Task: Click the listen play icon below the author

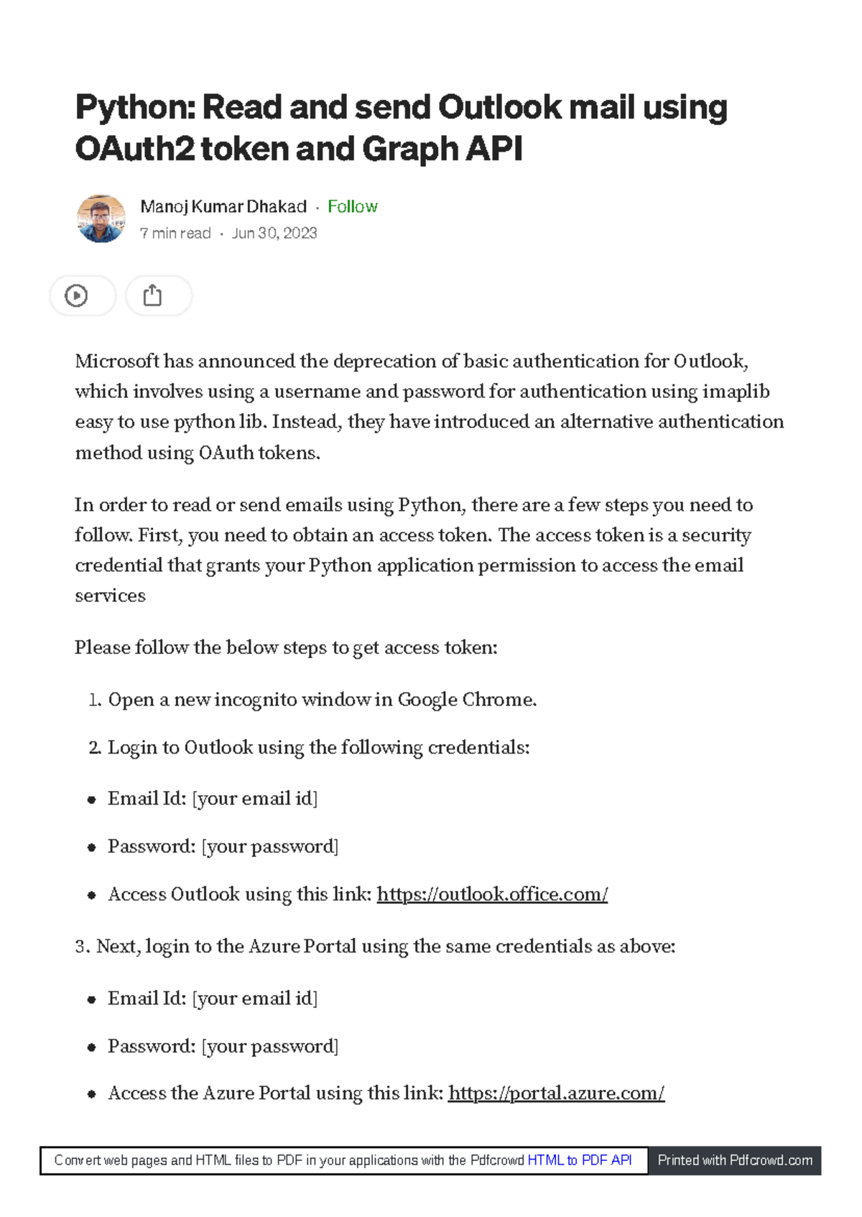Action: point(76,296)
